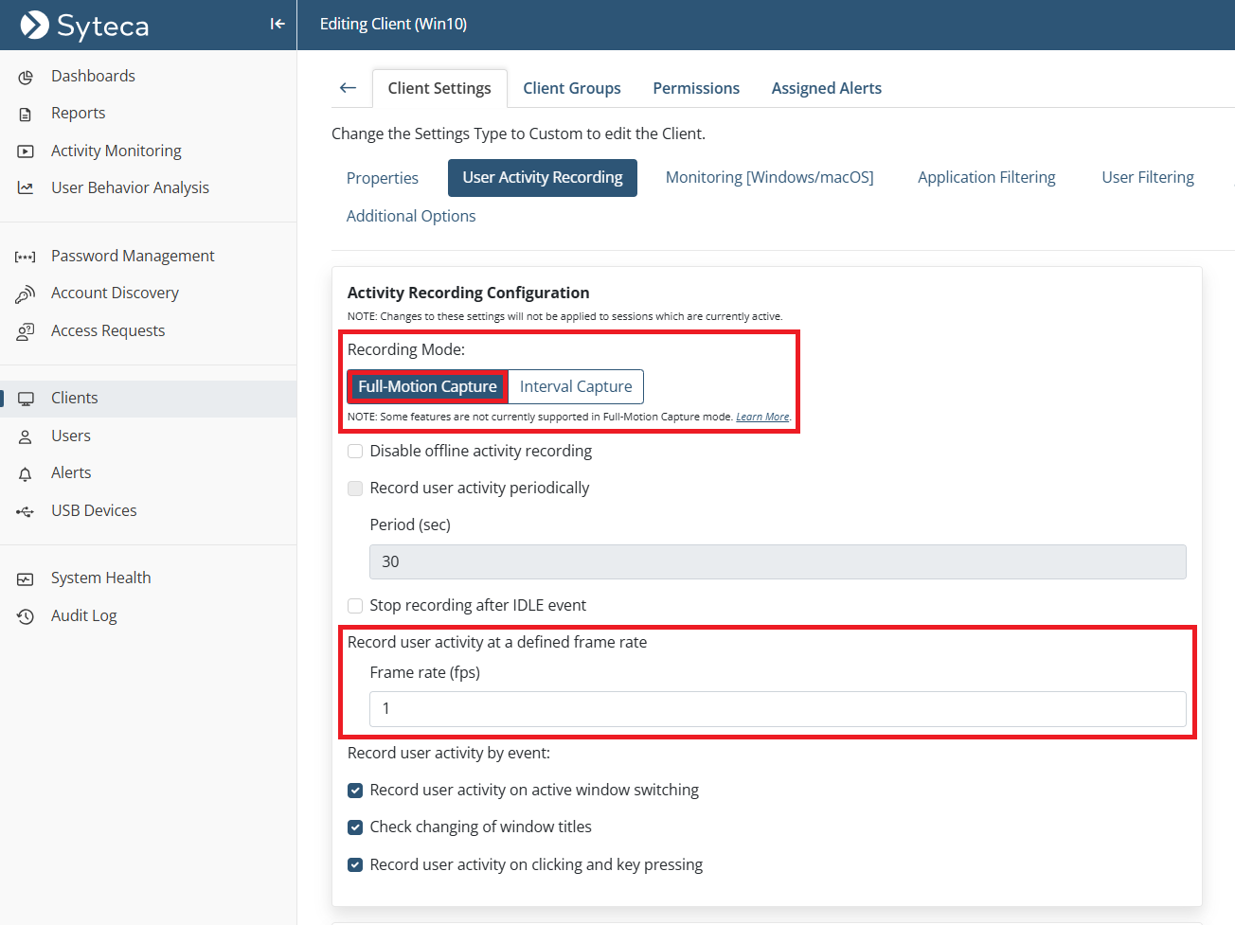This screenshot has width=1235, height=925.
Task: Open Activity Monitoring via its play icon
Action: (x=26, y=151)
